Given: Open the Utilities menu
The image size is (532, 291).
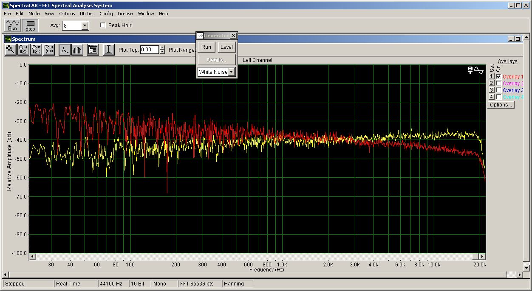Looking at the screenshot, I should (87, 14).
